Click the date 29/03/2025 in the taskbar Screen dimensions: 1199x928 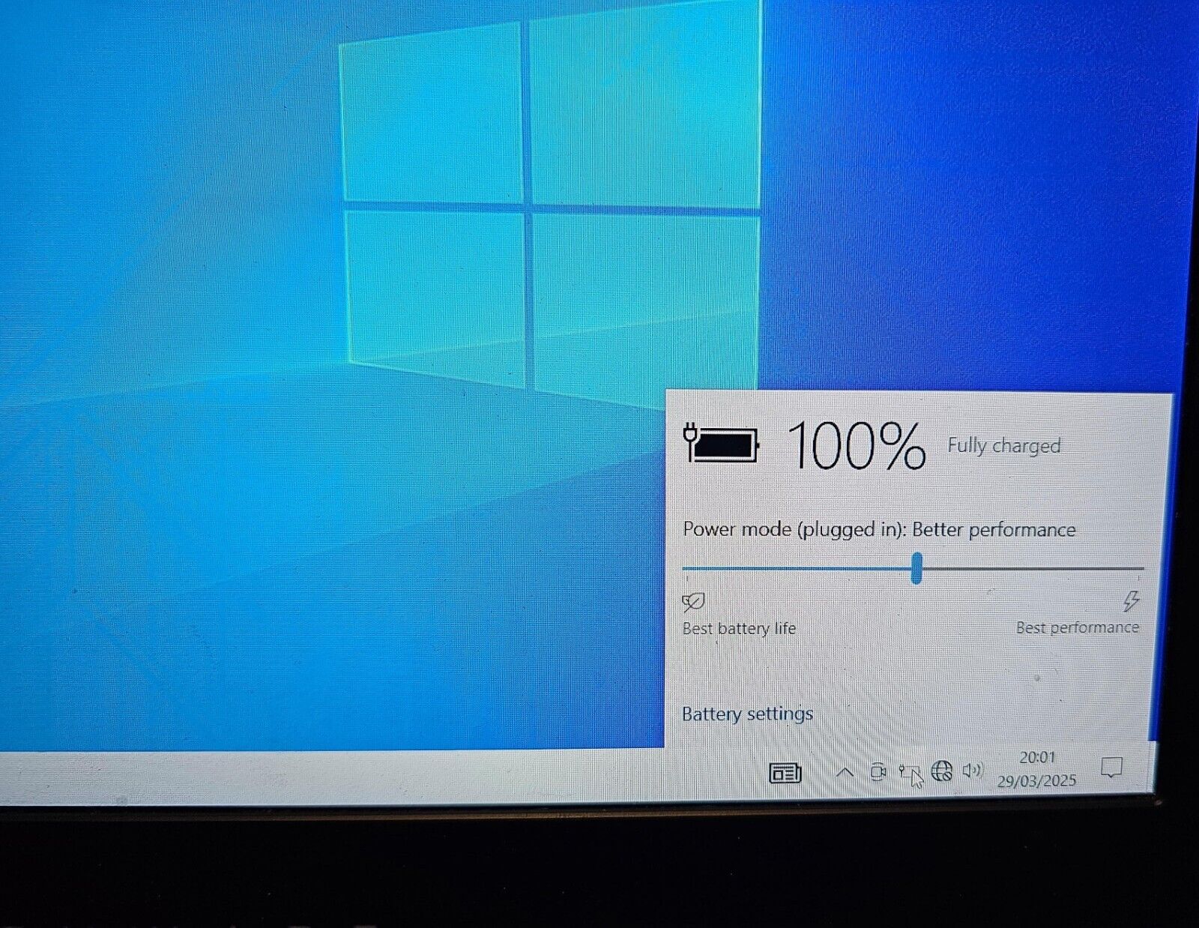click(x=1036, y=780)
